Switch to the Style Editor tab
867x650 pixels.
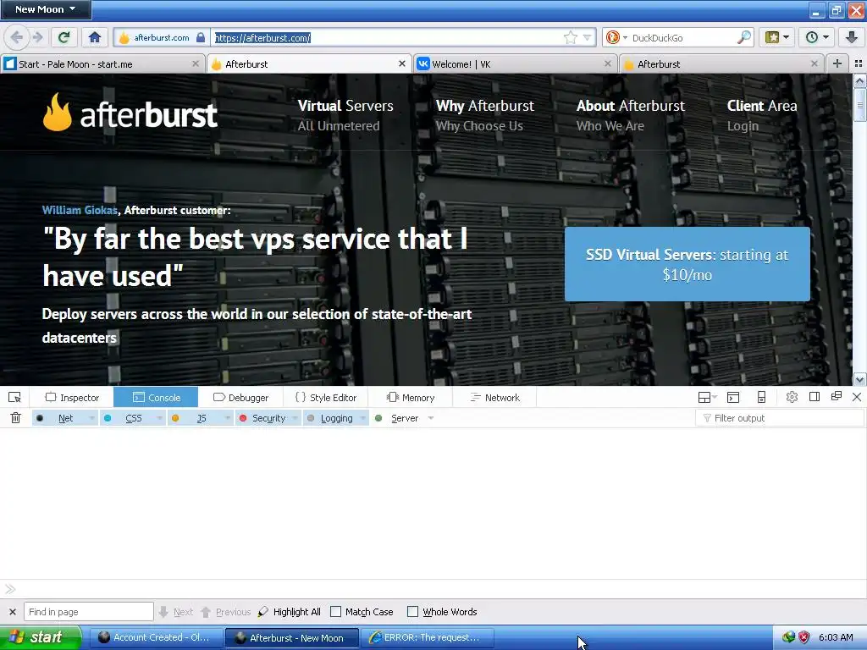(x=326, y=398)
